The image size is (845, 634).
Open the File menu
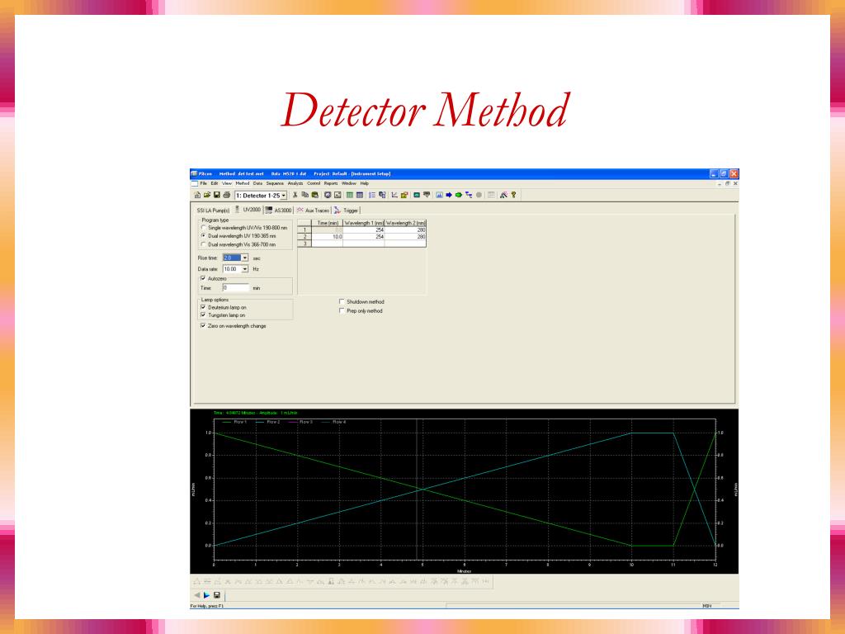pyautogui.click(x=203, y=183)
